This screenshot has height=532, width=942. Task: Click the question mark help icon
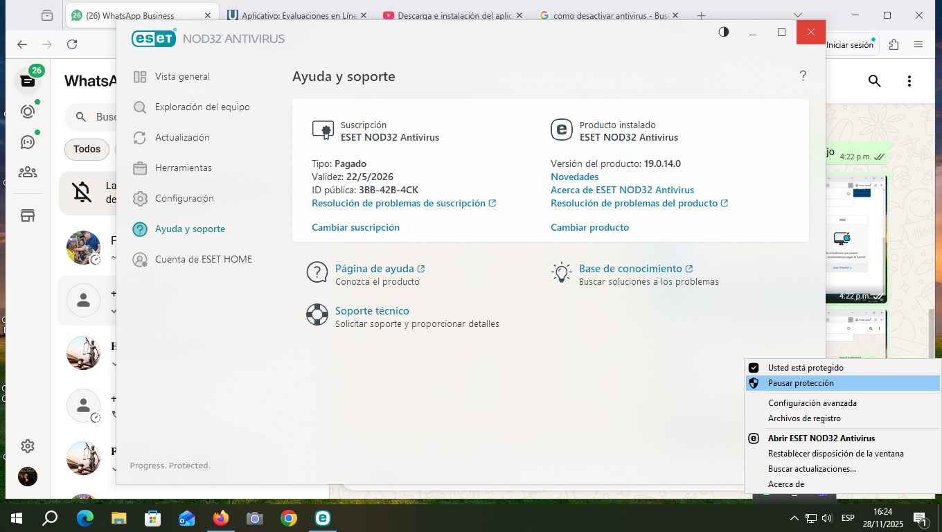[x=803, y=76]
